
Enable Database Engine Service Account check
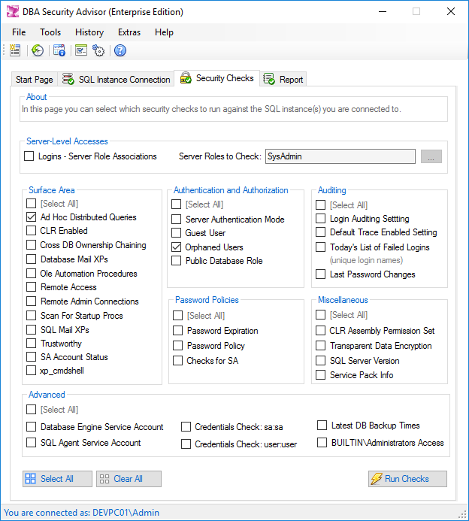tap(32, 426)
